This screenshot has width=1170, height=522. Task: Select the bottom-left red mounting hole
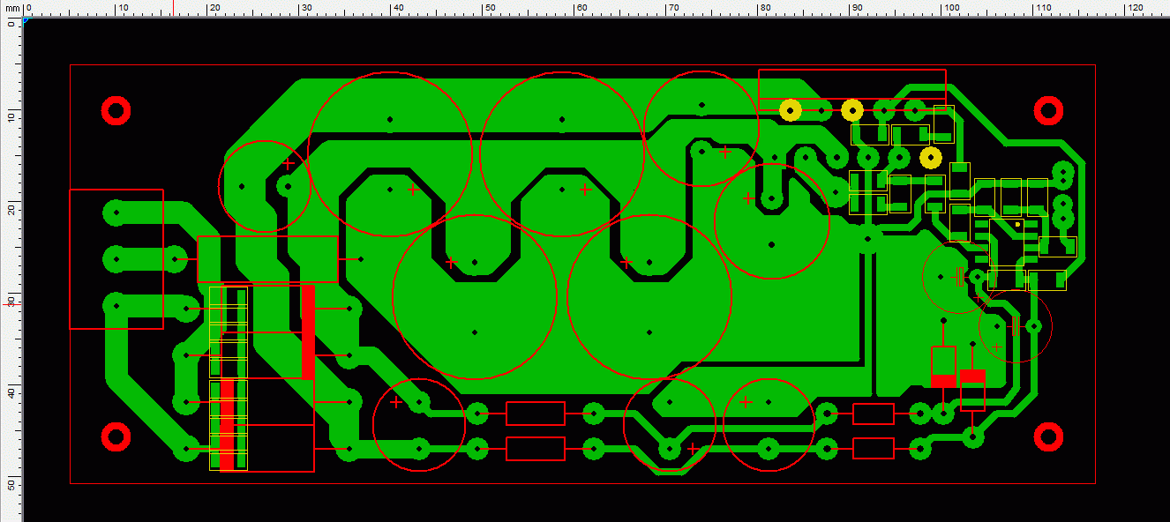[116, 436]
